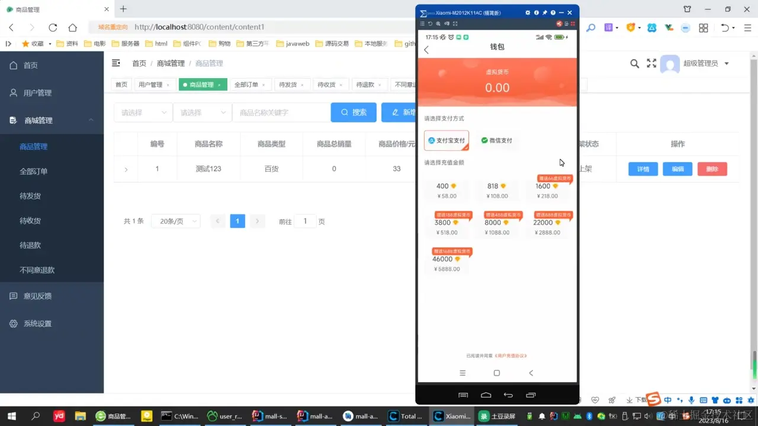Open the info icon in Xiaomi window
Screen dimensions: 758x426
536,12
